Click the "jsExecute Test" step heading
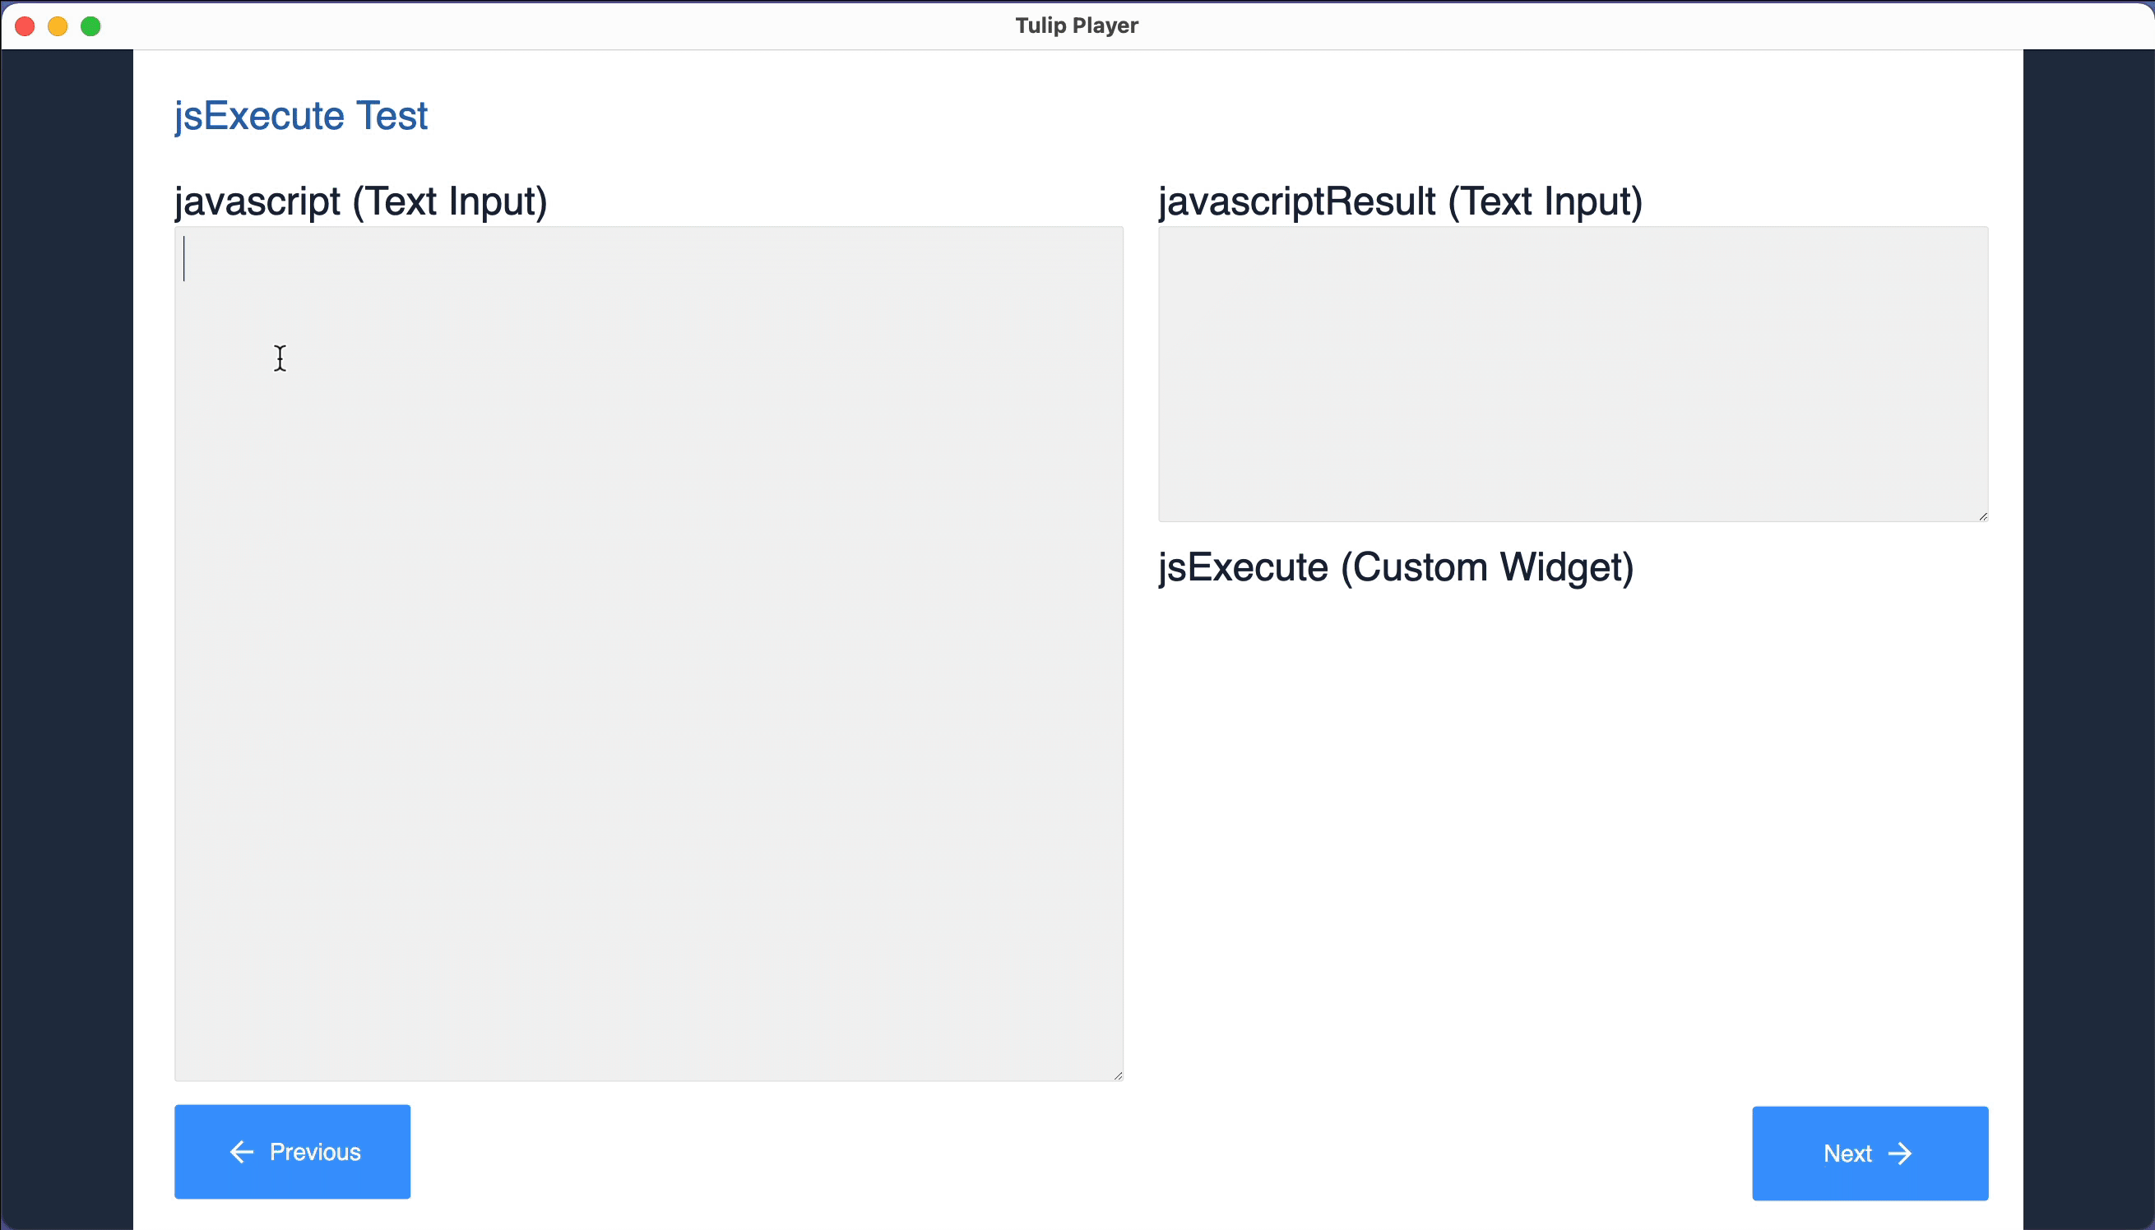 click(x=301, y=116)
